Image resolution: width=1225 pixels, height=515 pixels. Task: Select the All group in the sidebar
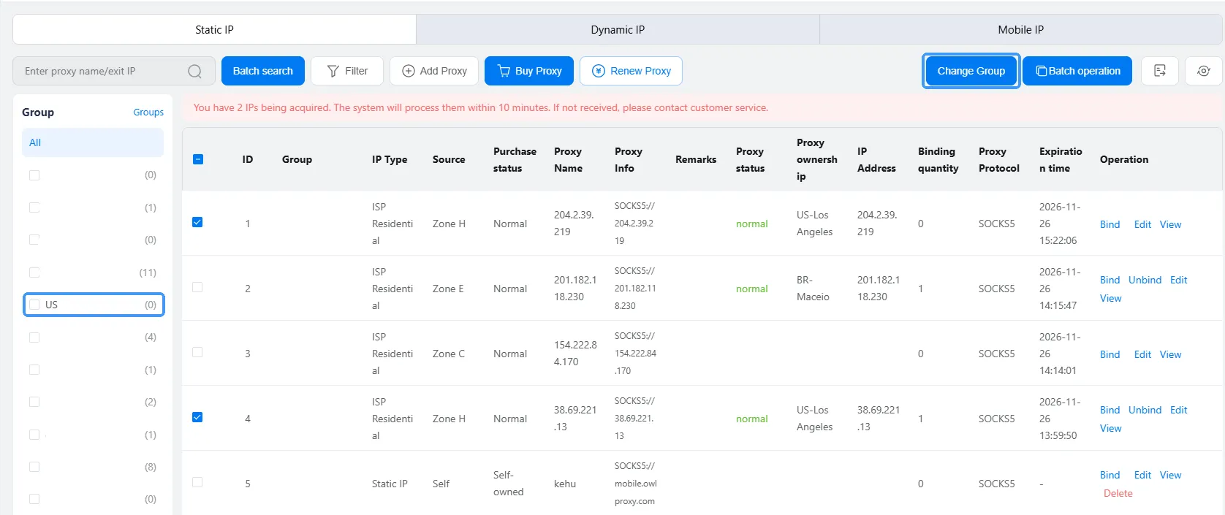[93, 142]
